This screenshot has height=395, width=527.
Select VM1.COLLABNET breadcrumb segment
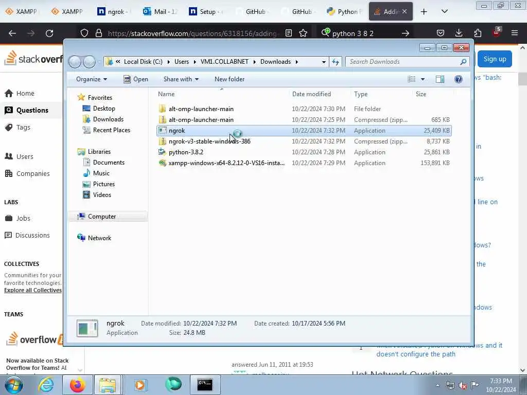click(x=224, y=62)
